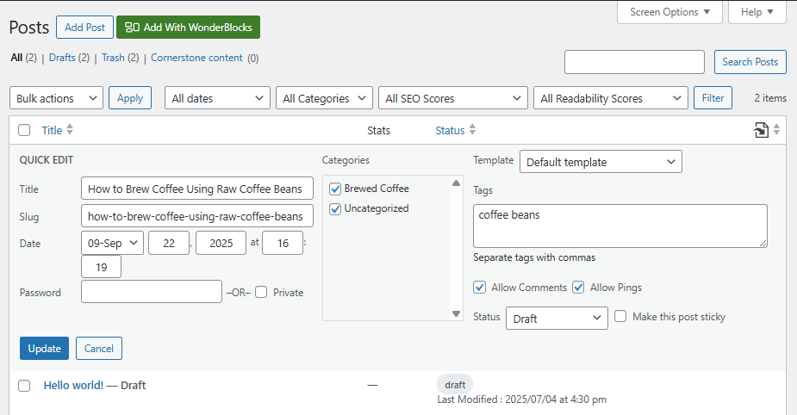Enable Make this post sticky
Image resolution: width=797 pixels, height=415 pixels.
620,317
